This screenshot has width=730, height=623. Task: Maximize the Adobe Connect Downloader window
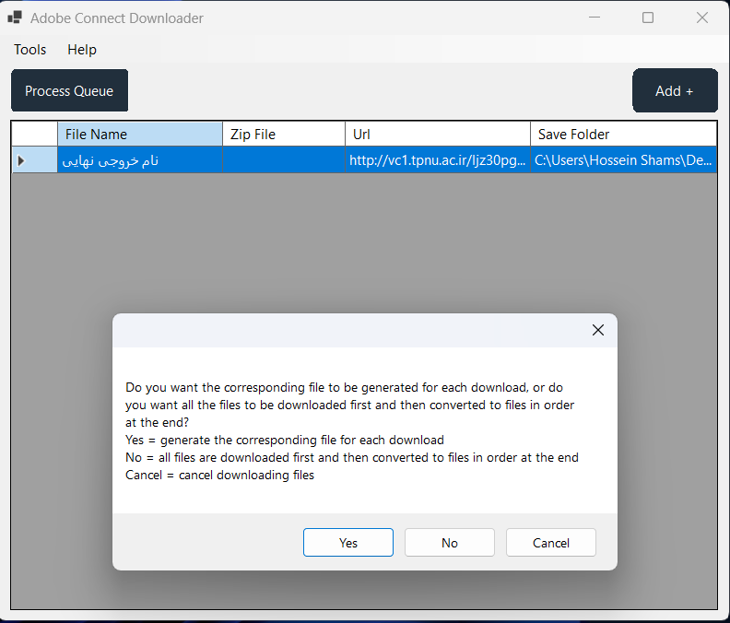tap(648, 18)
